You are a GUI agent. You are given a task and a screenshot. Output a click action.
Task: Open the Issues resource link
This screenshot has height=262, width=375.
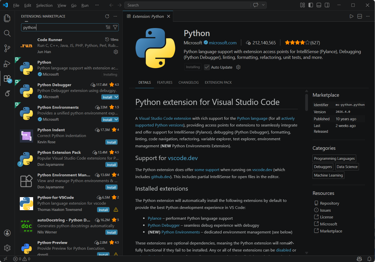tap(325, 210)
